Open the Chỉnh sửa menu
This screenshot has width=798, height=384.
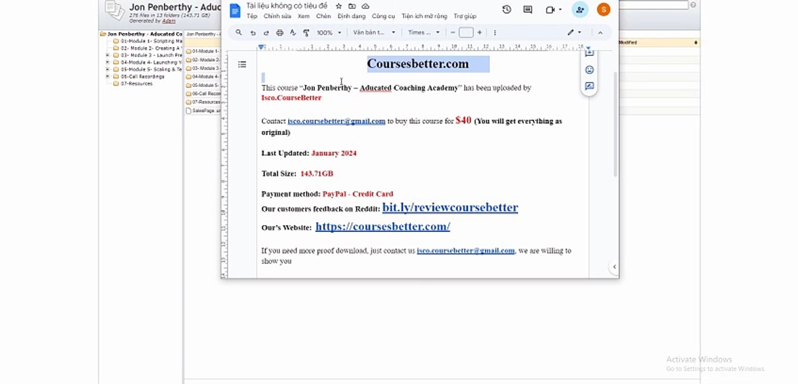click(x=277, y=17)
